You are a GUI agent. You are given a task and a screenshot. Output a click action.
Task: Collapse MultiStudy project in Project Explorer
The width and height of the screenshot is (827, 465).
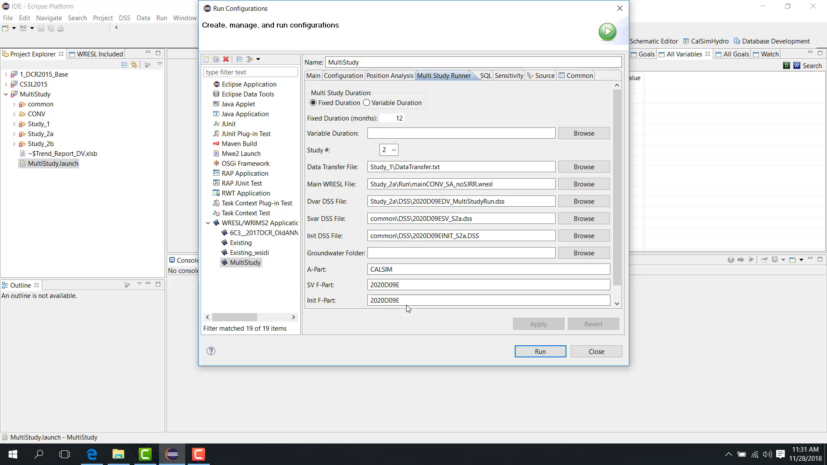(6, 94)
